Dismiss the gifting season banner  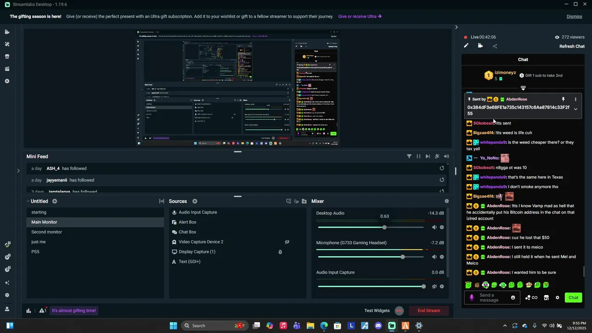click(574, 17)
